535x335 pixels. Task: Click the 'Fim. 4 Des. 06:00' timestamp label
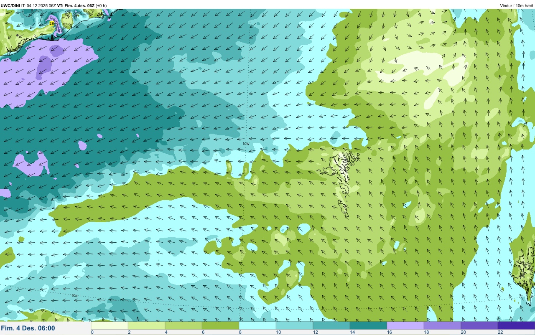(x=28, y=328)
